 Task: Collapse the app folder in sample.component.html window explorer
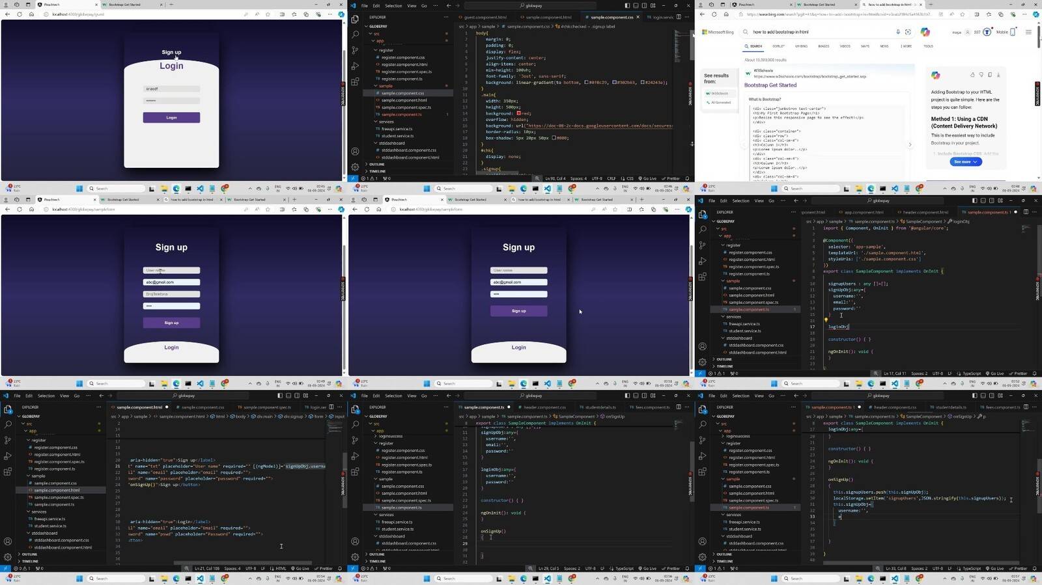32,431
